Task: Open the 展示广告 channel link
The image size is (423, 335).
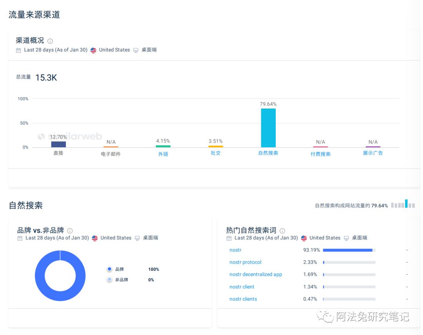Action: coord(373,153)
